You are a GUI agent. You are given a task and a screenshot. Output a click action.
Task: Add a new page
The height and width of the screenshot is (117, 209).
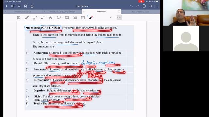(x=144, y=6)
